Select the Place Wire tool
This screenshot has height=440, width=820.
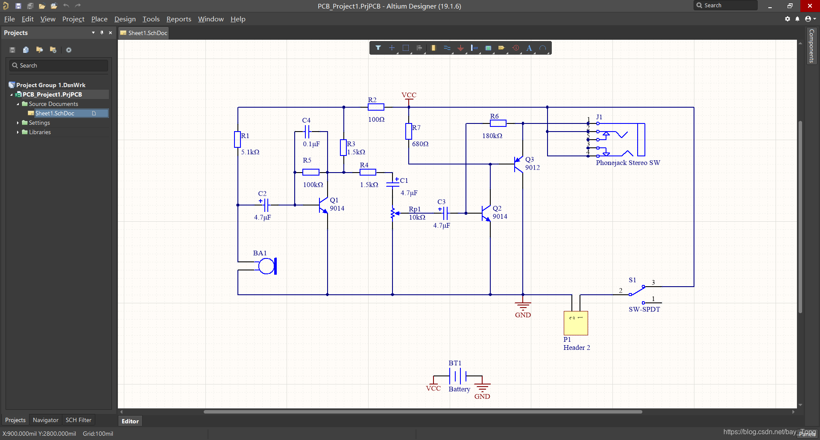(447, 48)
